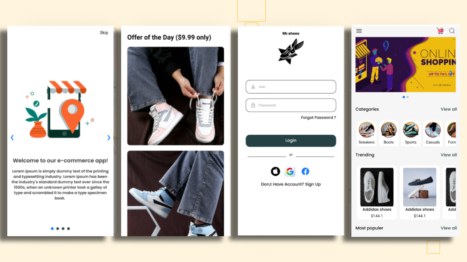This screenshot has width=467, height=262.
Task: Sign in with the Google icon
Action: pyautogui.click(x=290, y=171)
